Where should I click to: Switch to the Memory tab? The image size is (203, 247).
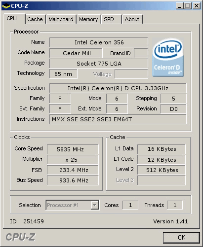tap(88, 19)
